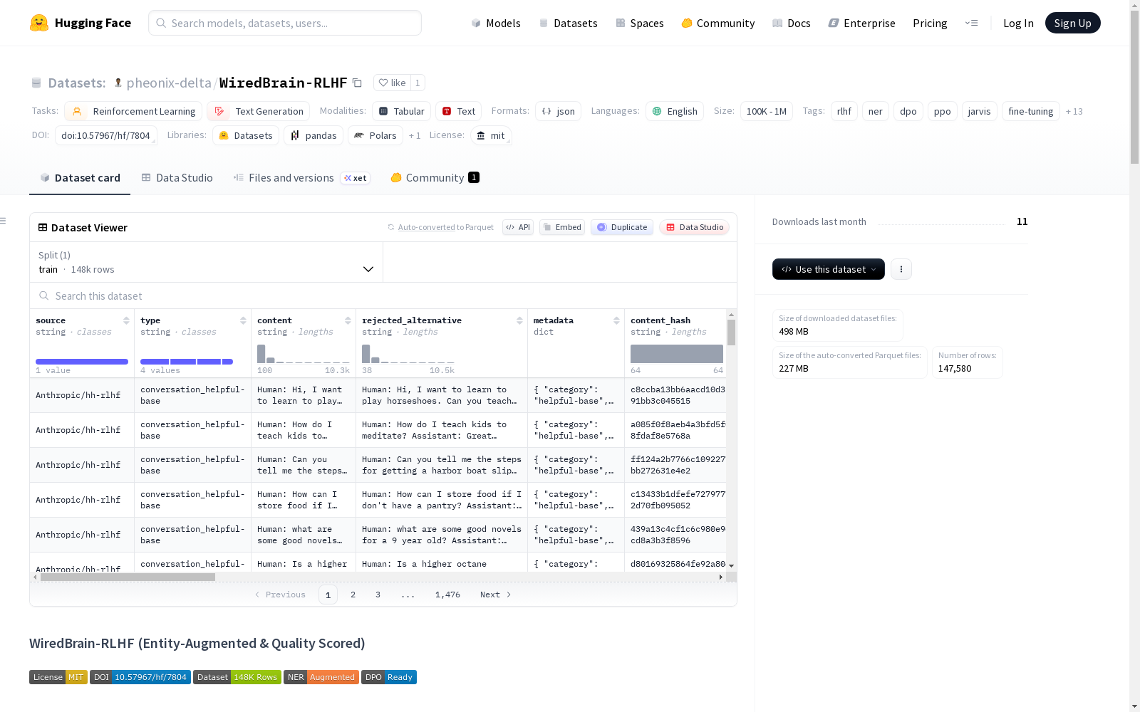Click the source column distribution bar

[x=82, y=362]
